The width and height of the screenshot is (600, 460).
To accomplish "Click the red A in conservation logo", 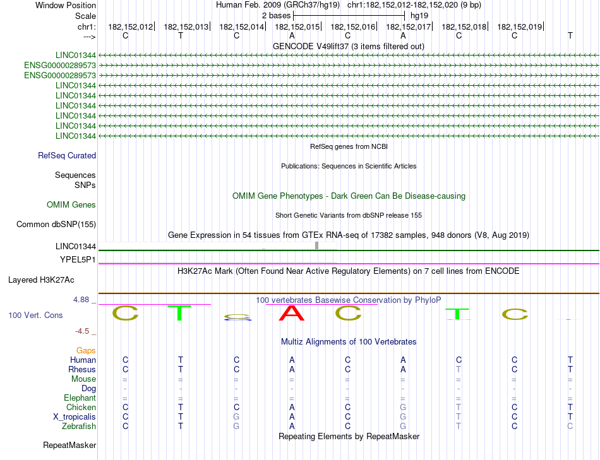I will tap(292, 313).
